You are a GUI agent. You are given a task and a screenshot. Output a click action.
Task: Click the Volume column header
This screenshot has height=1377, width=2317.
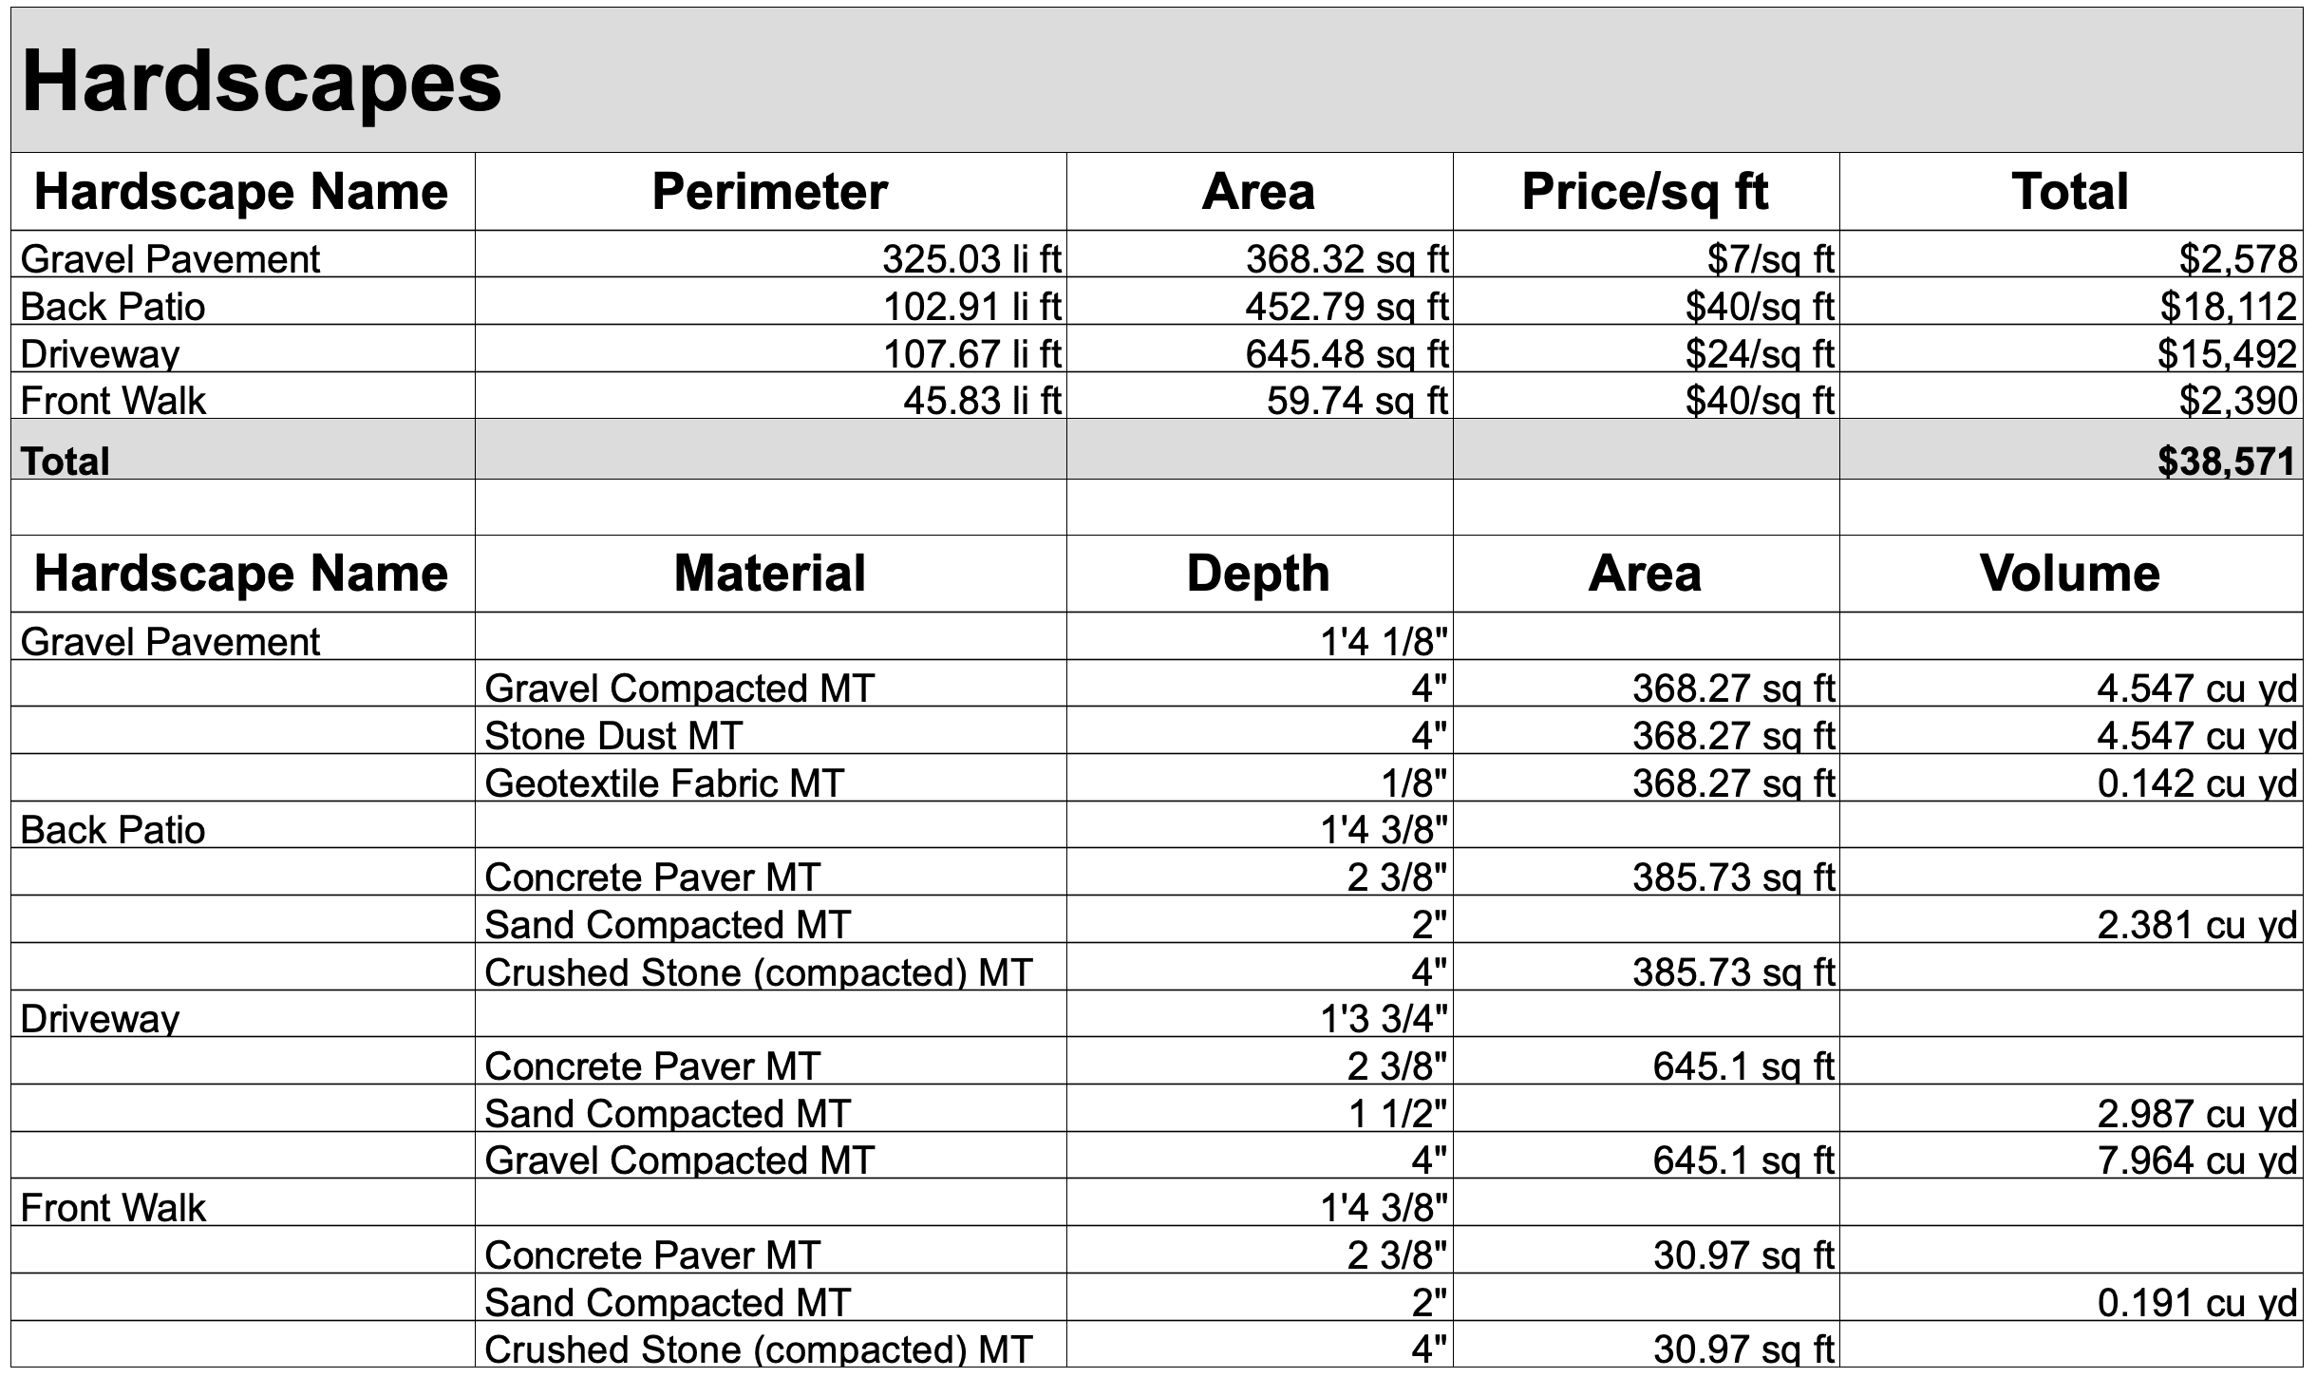tap(2071, 574)
